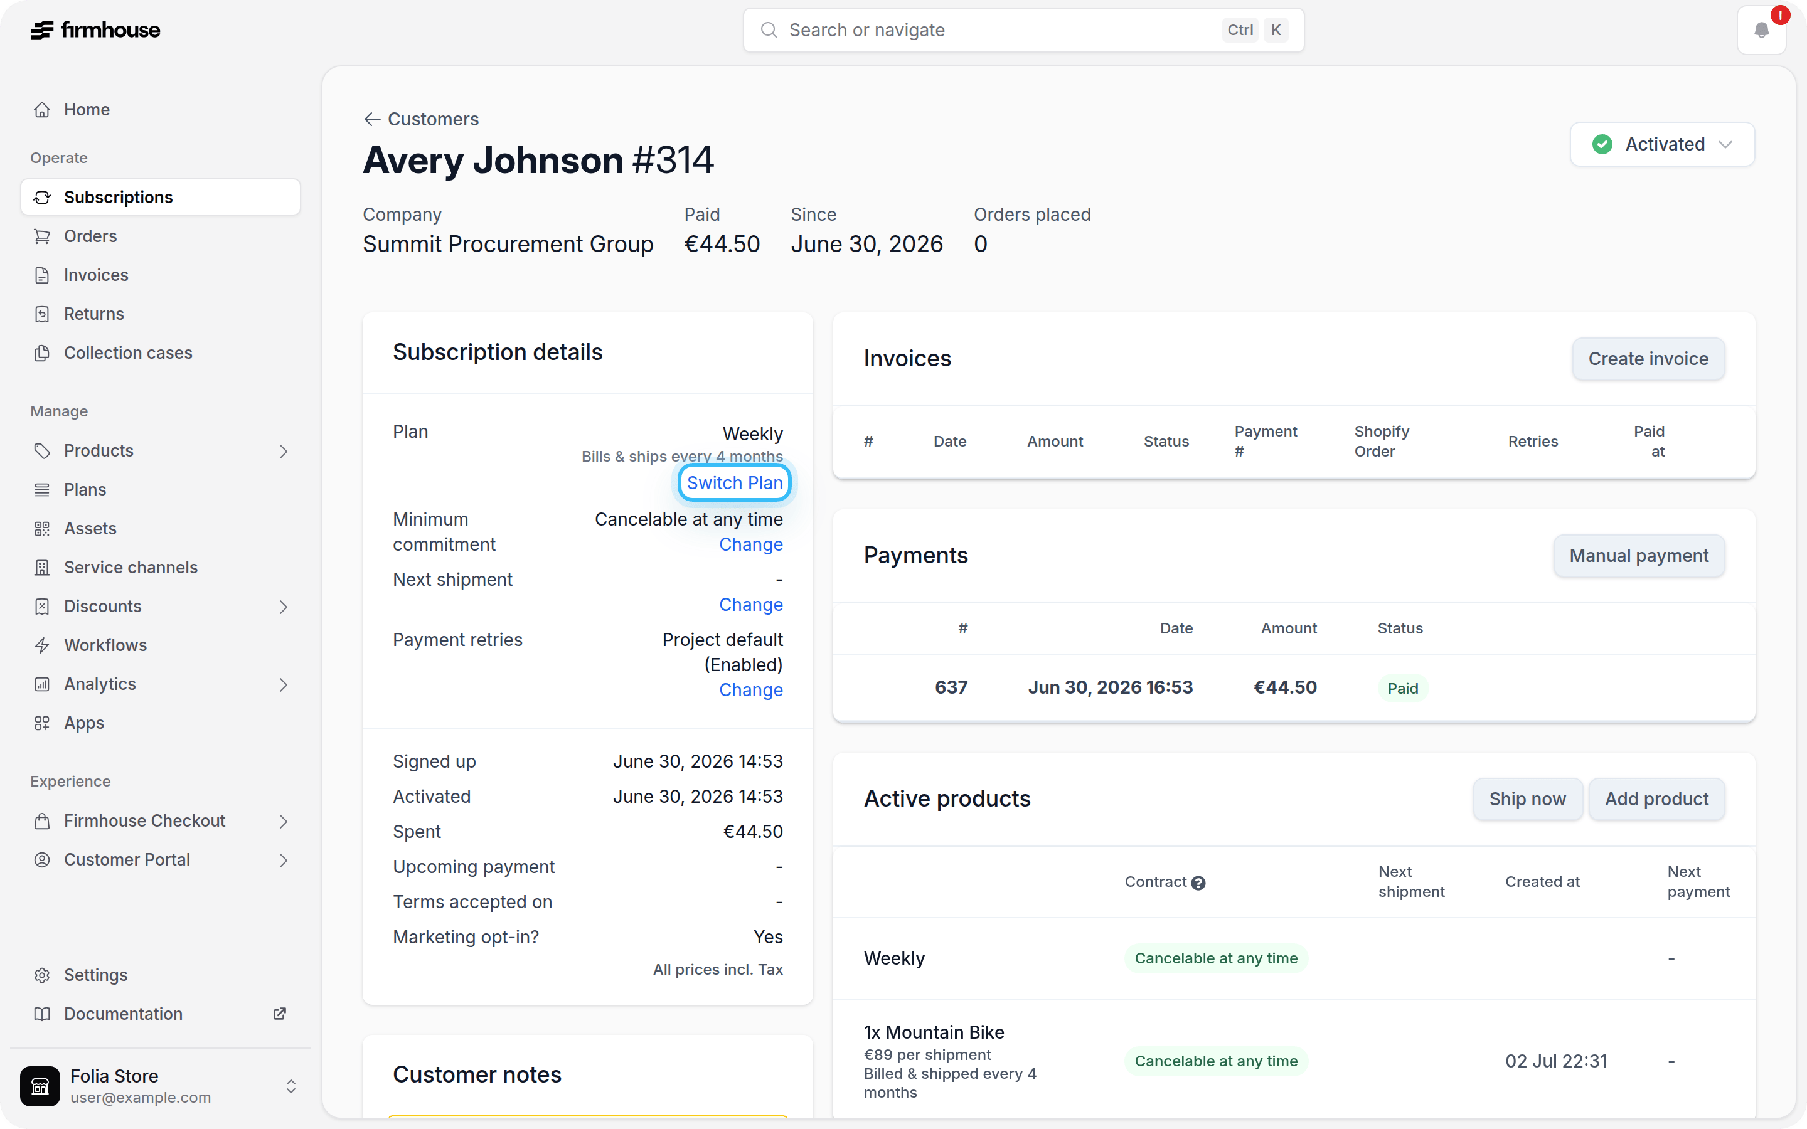Click the back arrow to Customers
The image size is (1807, 1129).
pyautogui.click(x=372, y=119)
